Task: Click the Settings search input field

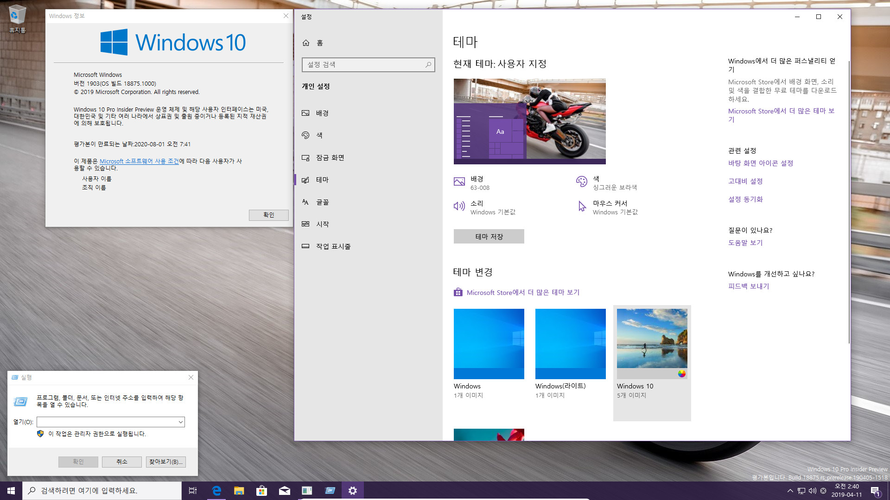Action: click(369, 65)
